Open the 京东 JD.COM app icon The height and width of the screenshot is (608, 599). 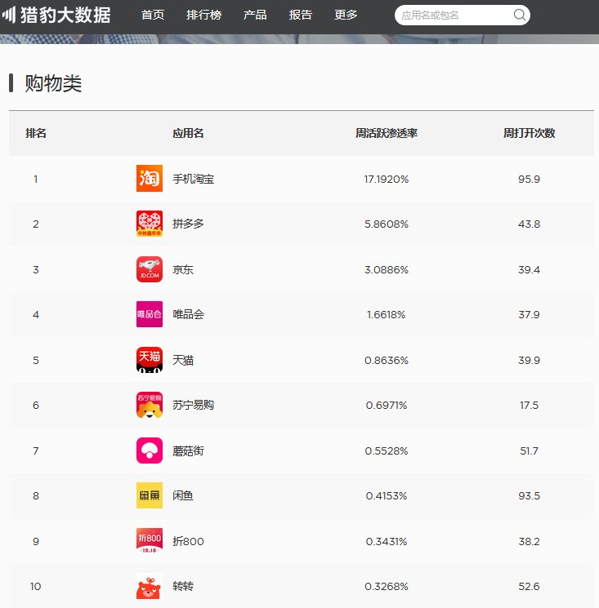(x=150, y=269)
